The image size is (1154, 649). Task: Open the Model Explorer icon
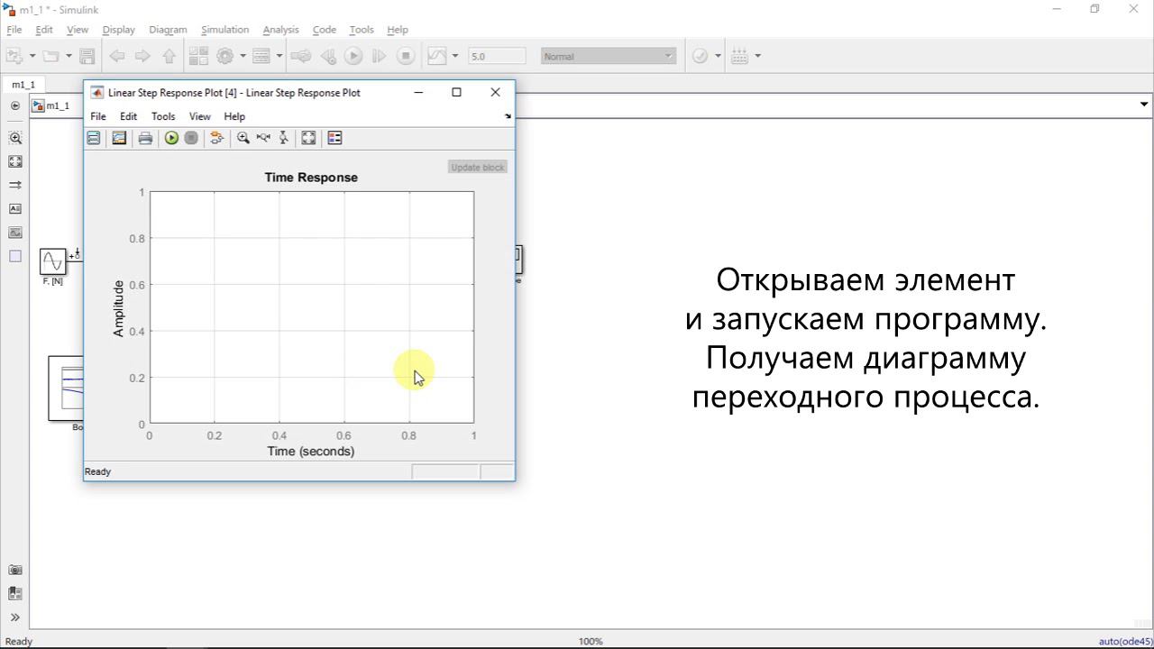(261, 56)
